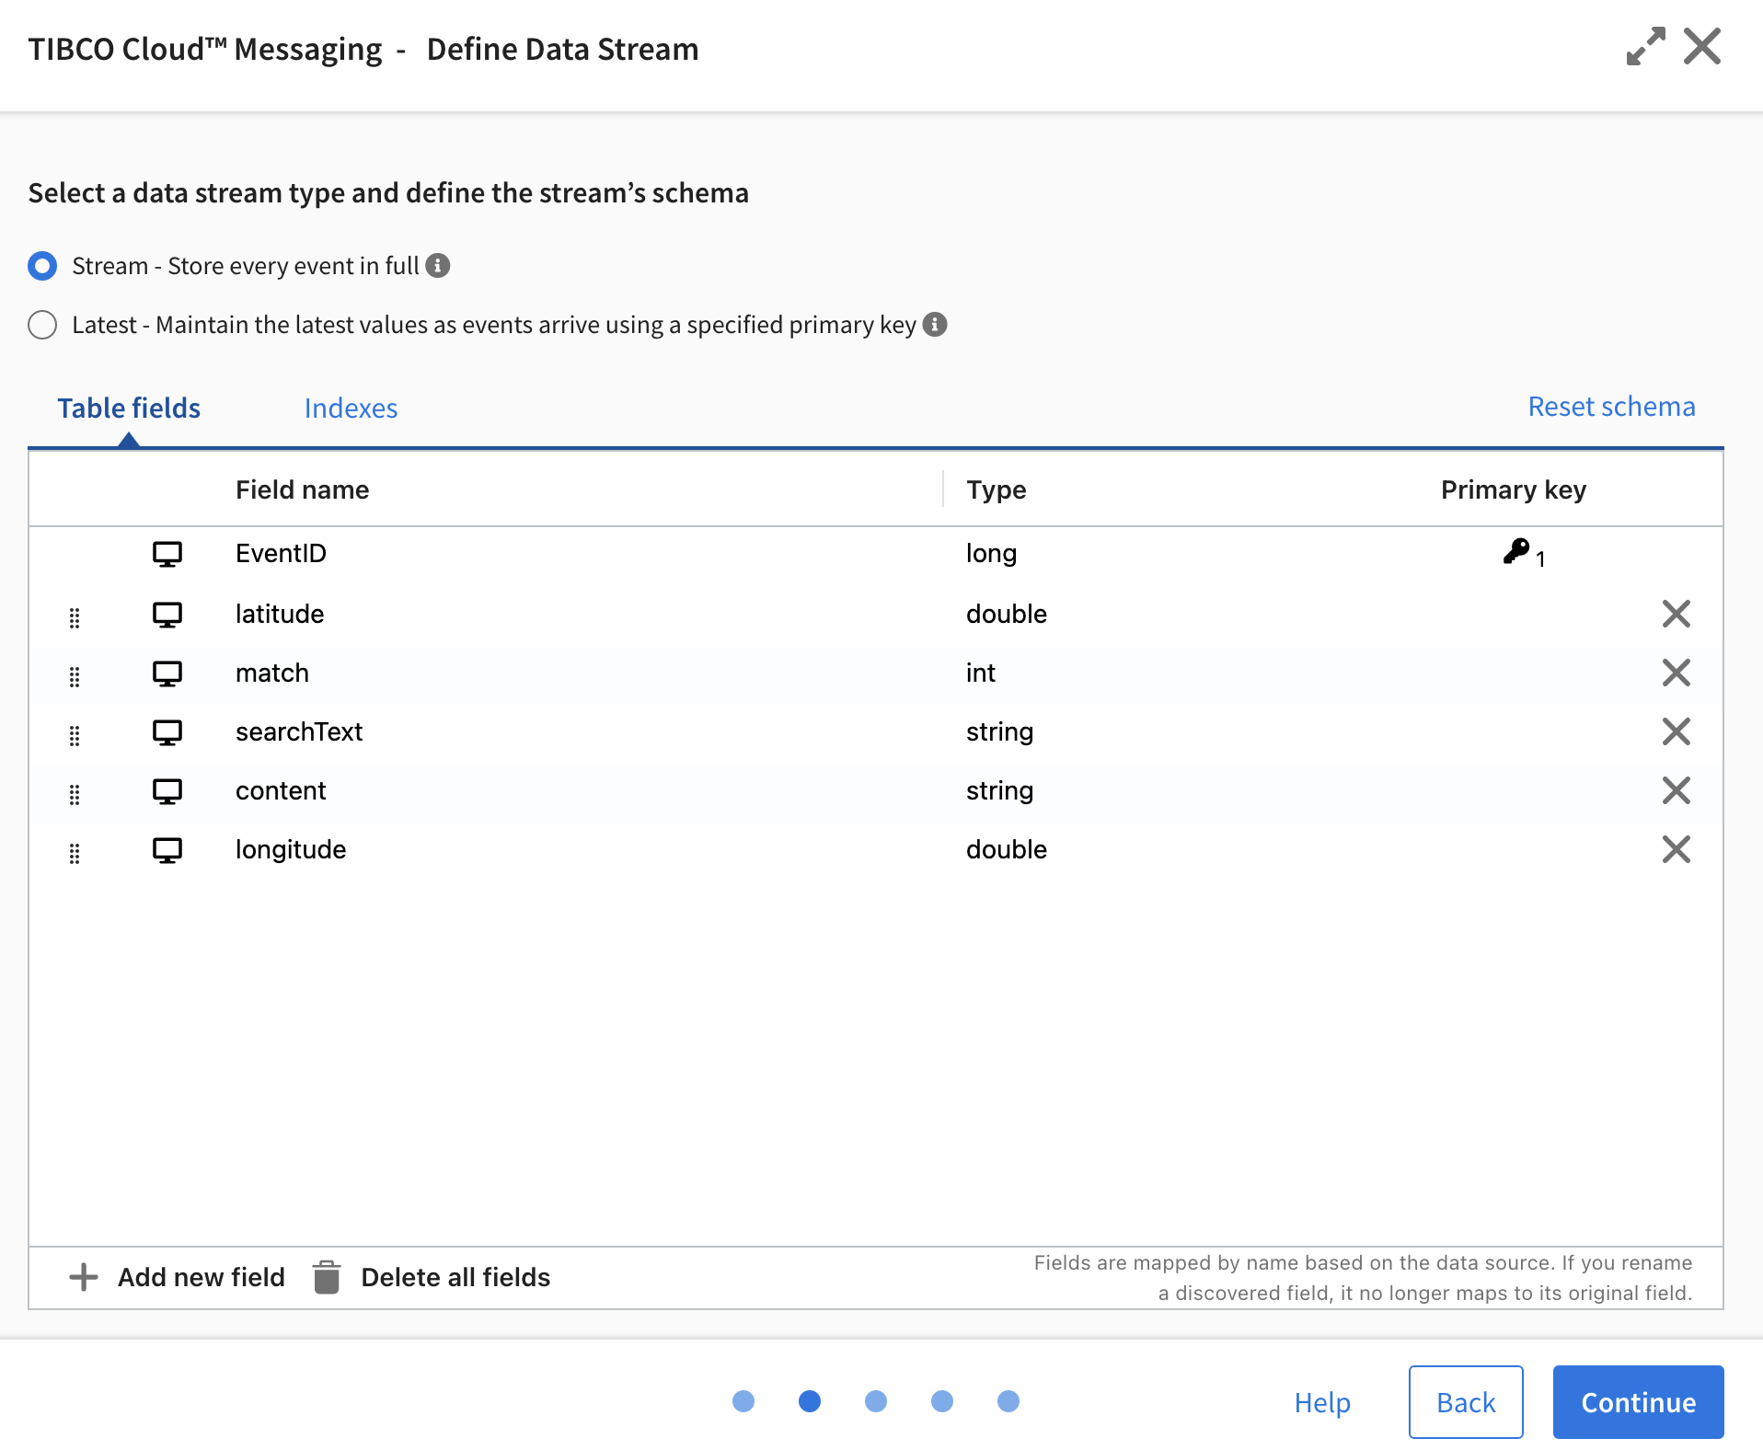Image resolution: width=1763 pixels, height=1450 pixels.
Task: Click the second (current) wizard step dot
Action: 810,1401
